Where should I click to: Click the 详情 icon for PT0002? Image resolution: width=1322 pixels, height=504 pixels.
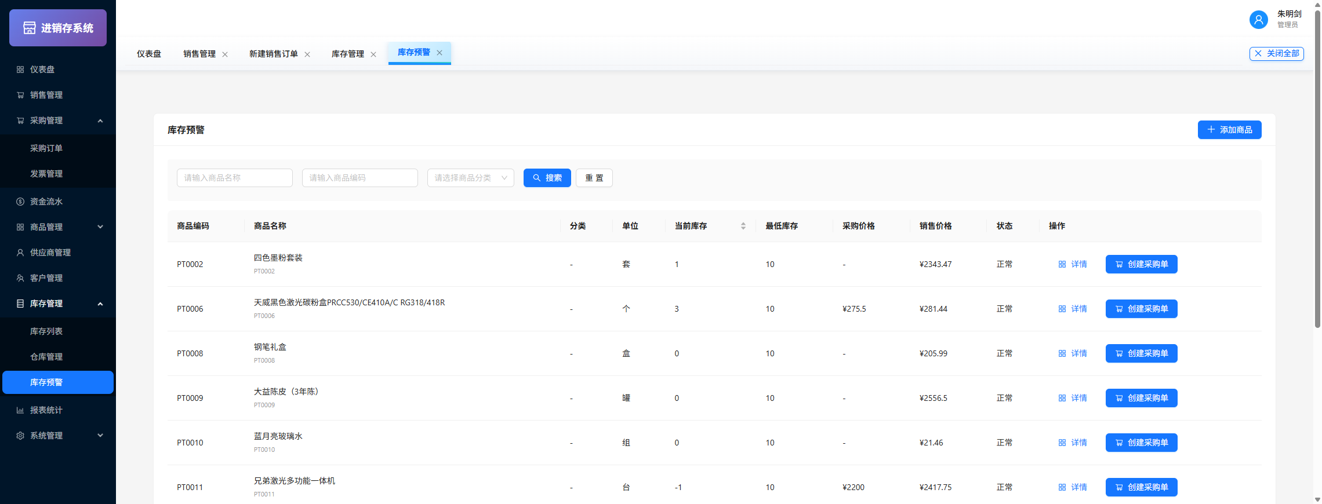pos(1062,264)
